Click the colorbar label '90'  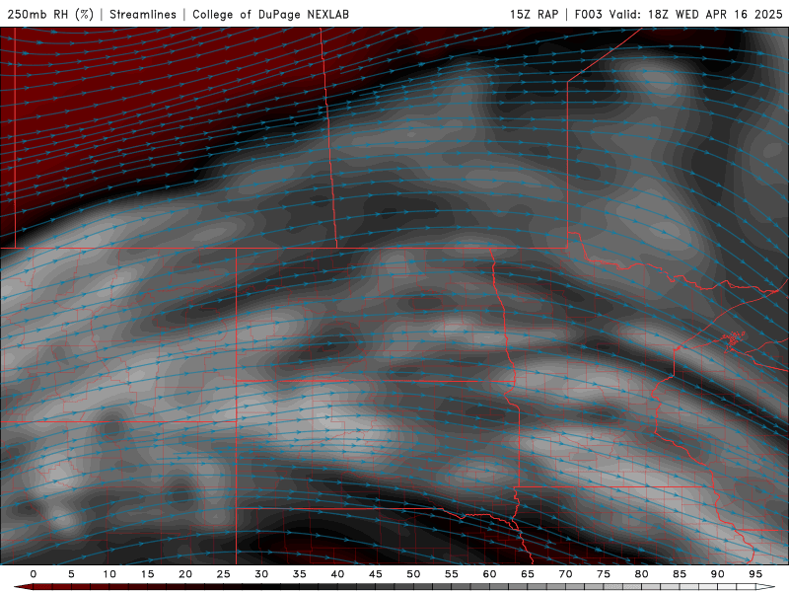(x=717, y=574)
